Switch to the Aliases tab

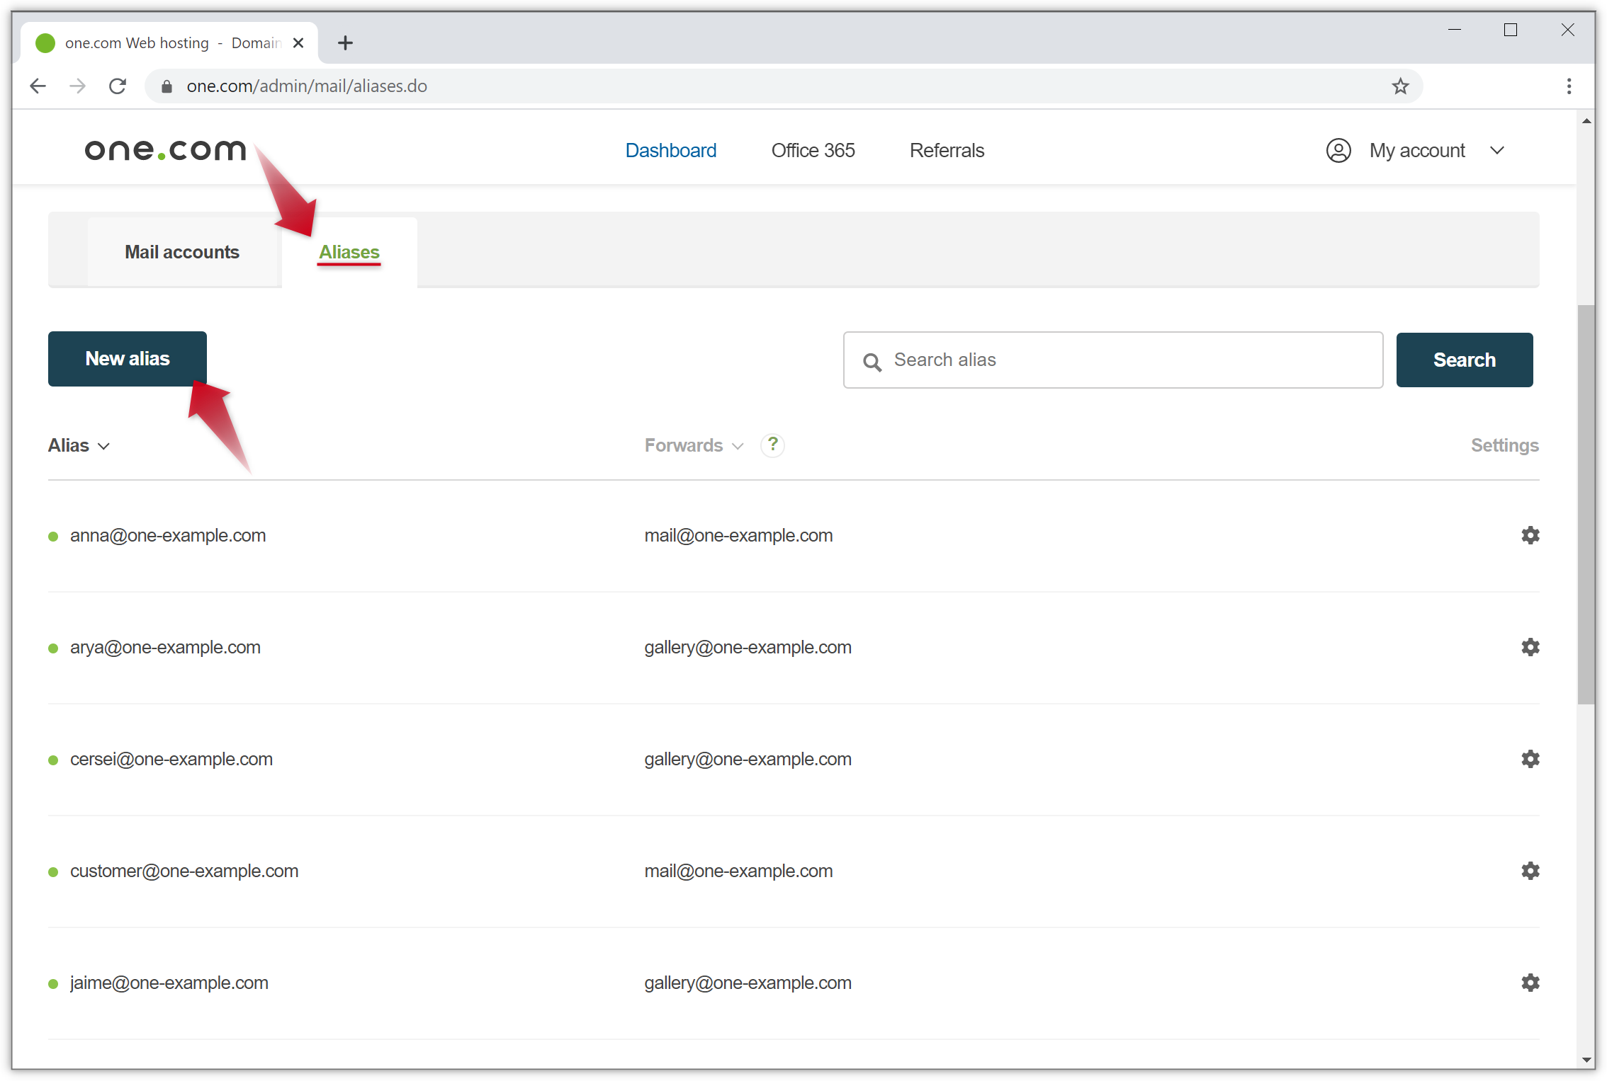349,251
